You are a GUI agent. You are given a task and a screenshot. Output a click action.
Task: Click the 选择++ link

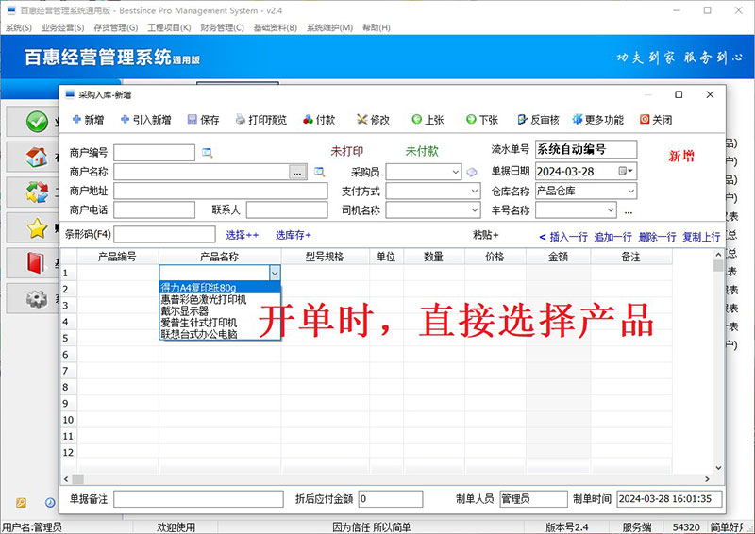click(243, 235)
